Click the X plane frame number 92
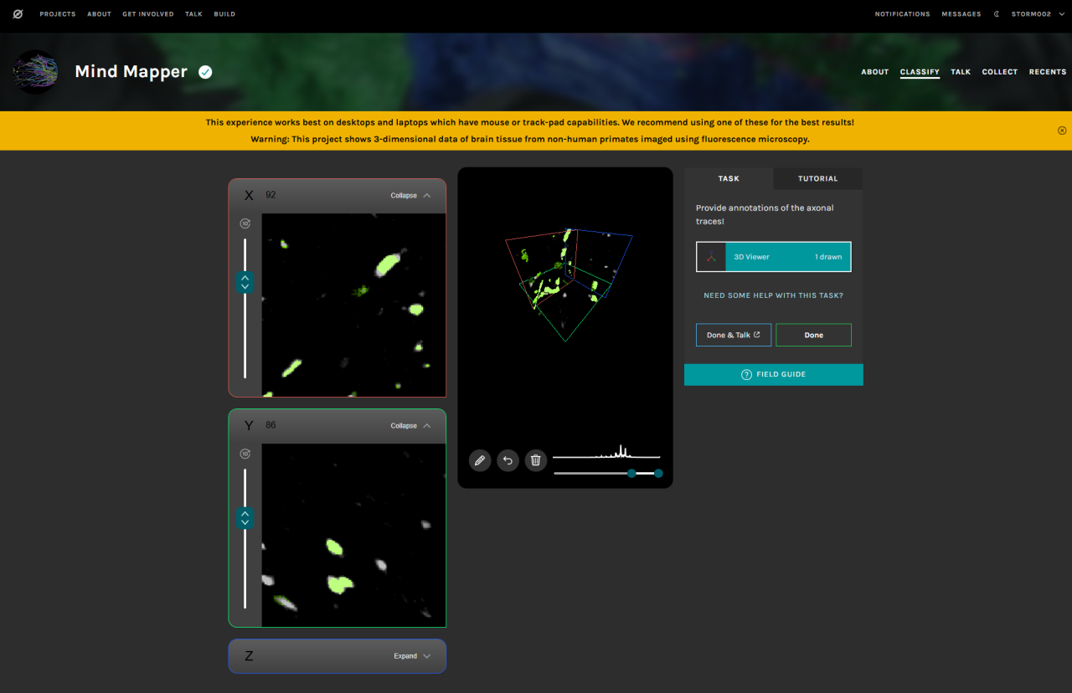 click(271, 195)
